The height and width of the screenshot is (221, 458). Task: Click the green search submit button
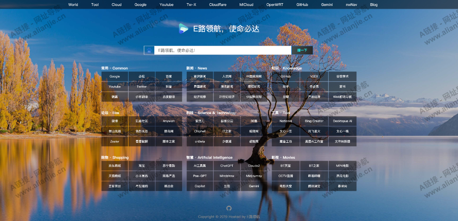pyautogui.click(x=302, y=50)
